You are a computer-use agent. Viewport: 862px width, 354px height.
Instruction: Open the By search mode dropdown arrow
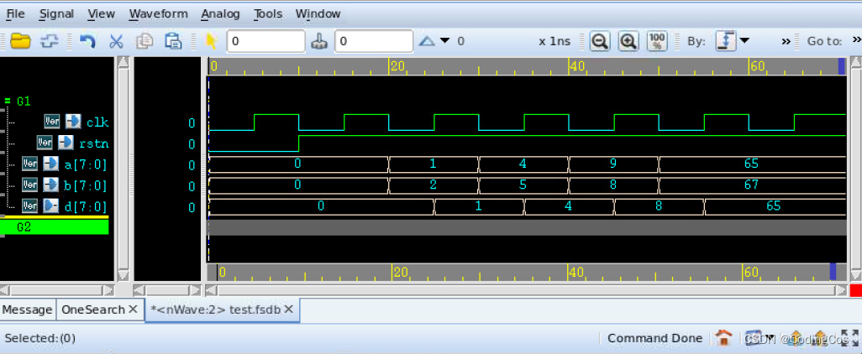[x=744, y=41]
